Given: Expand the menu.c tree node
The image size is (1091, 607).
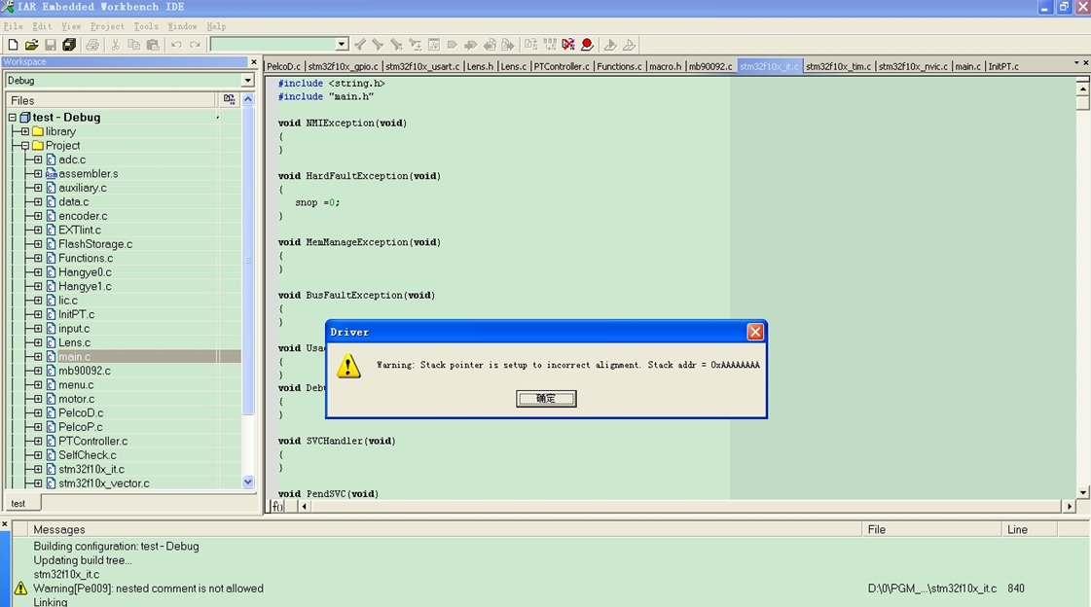Looking at the screenshot, I should pyautogui.click(x=38, y=384).
